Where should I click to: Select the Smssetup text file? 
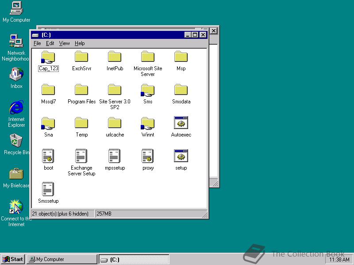tap(48, 193)
